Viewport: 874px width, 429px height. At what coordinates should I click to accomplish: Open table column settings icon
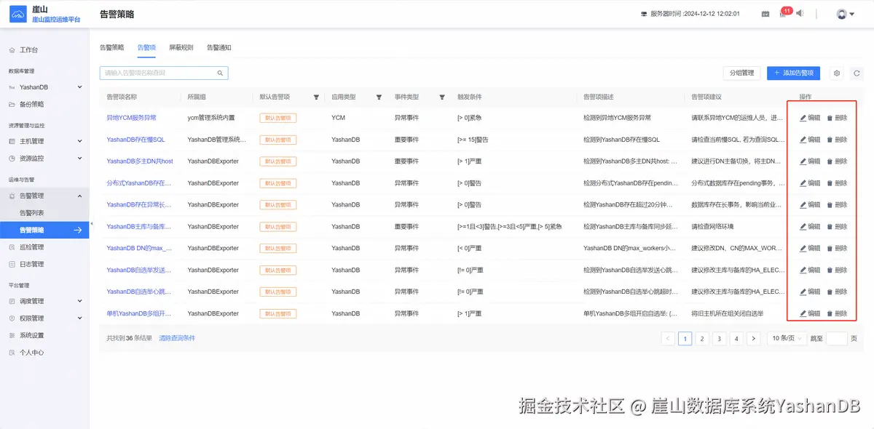tap(837, 73)
